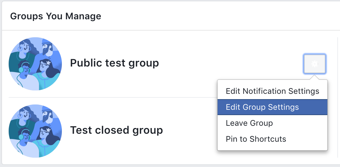Click the small pointer arrow atop the dropdown menu
The image size is (340, 167).
(314, 78)
